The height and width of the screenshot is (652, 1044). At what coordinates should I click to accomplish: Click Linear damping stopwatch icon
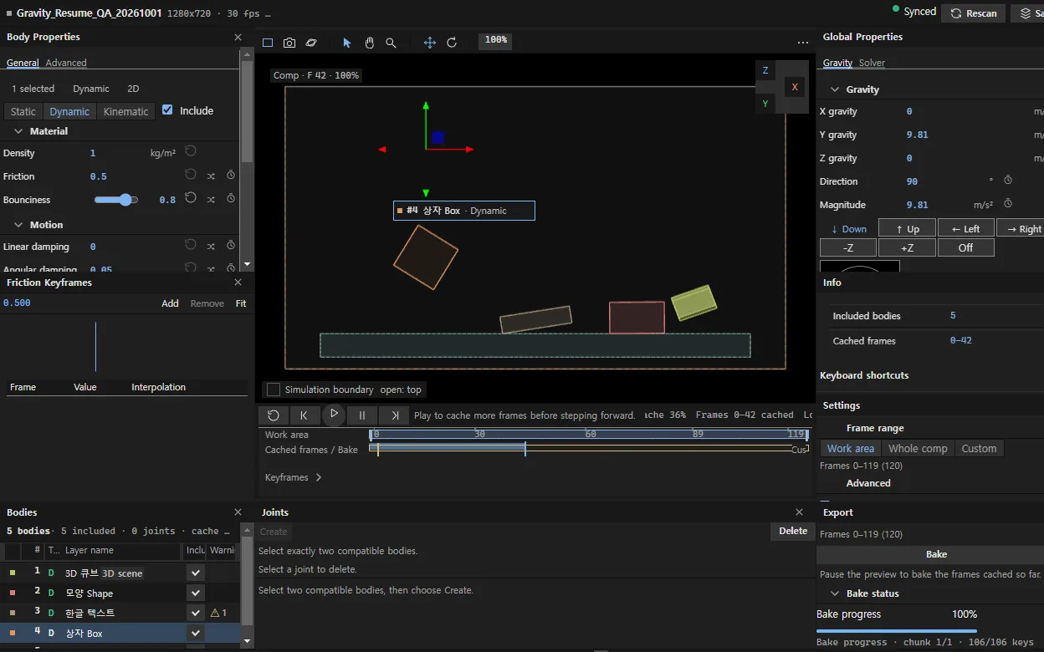pyautogui.click(x=231, y=245)
